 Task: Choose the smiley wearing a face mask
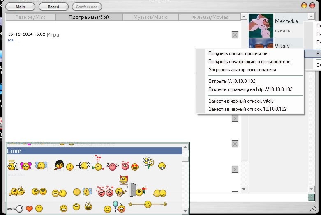pos(162,166)
